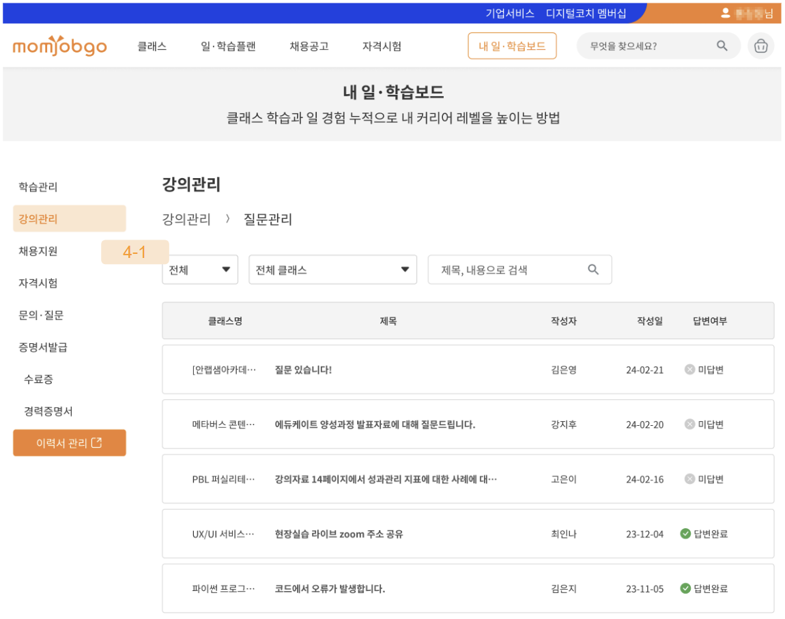The width and height of the screenshot is (785, 619).
Task: Expand the 전체 클래스 class dropdown
Action: coord(332,270)
